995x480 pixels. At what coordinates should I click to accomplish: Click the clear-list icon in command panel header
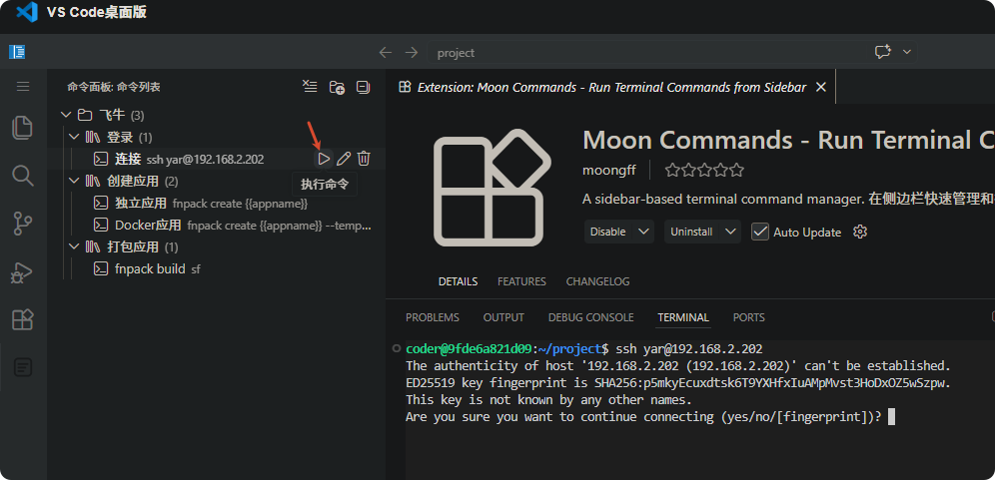(x=310, y=87)
